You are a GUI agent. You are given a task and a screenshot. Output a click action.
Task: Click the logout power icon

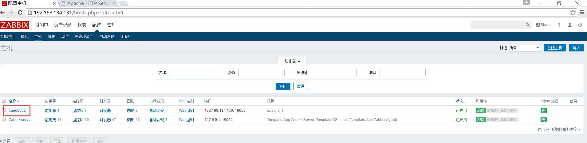(580, 25)
